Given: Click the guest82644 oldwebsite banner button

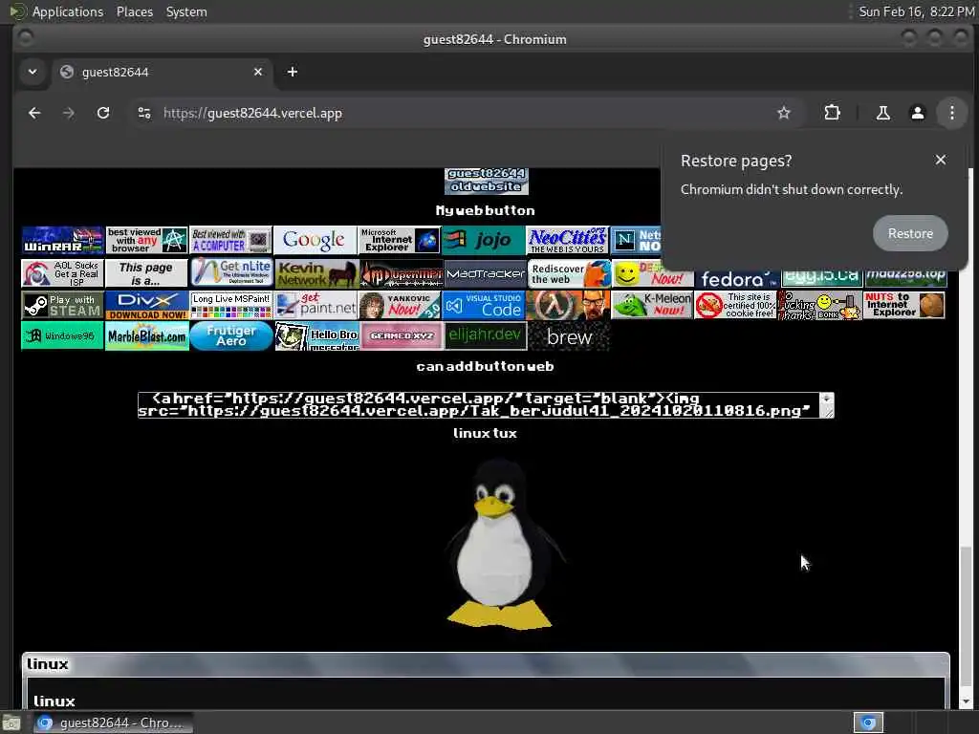Looking at the screenshot, I should click(487, 181).
